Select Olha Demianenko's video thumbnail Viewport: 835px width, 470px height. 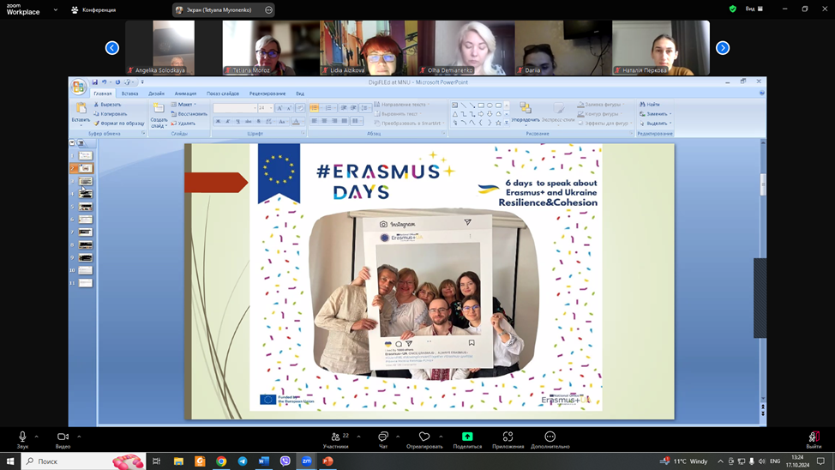(466, 48)
